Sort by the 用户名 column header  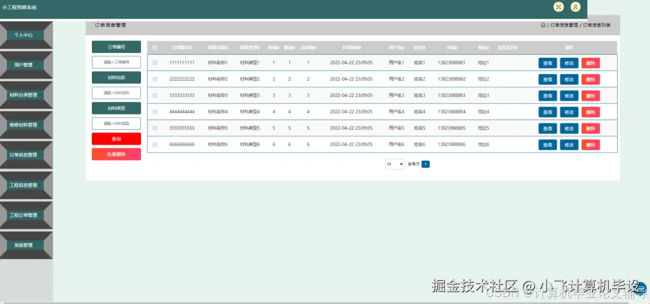(x=396, y=48)
